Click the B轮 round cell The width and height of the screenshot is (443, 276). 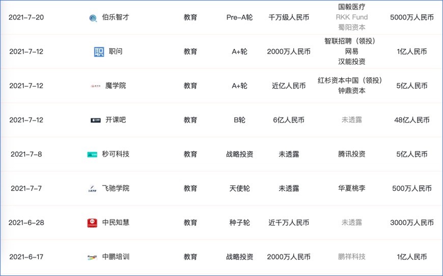(x=240, y=120)
